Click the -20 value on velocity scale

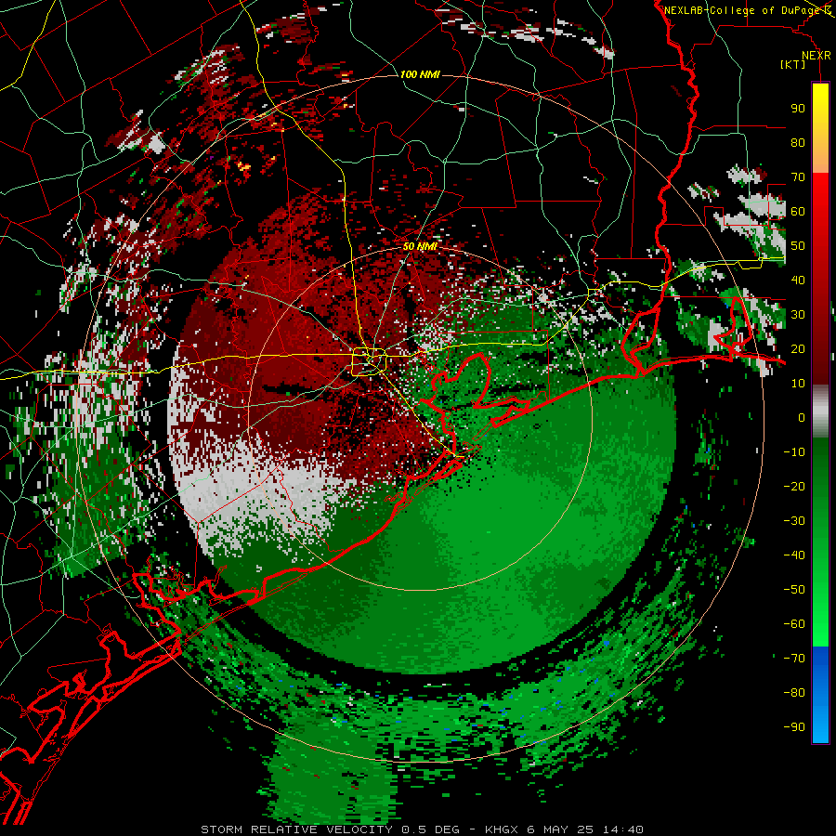pos(794,486)
